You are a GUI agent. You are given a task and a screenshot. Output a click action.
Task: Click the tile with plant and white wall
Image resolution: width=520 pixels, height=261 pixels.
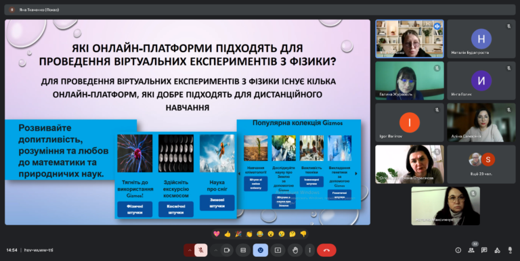tap(409, 164)
